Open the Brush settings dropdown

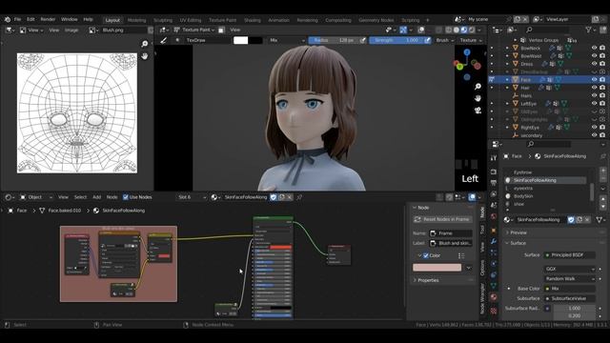(445, 40)
